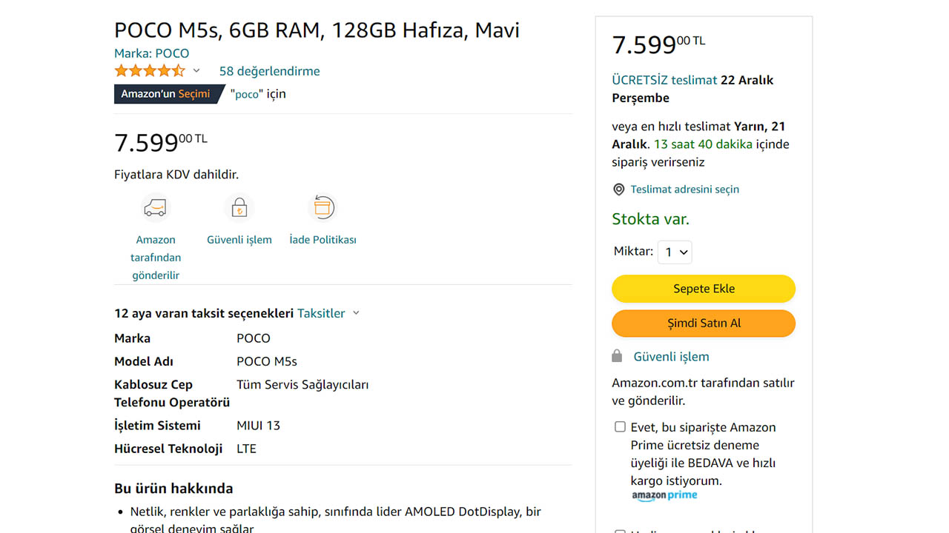Click the star rating icons
Viewport: 949px width, 533px height.
click(150, 71)
